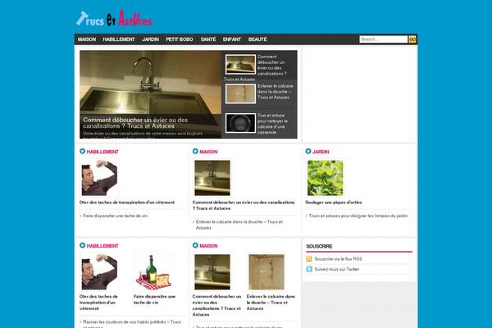Click the Trucs et Astuces site logo
The height and width of the screenshot is (328, 492).
tap(114, 19)
